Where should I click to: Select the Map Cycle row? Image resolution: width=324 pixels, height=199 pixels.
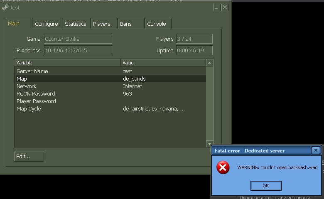[110, 109]
